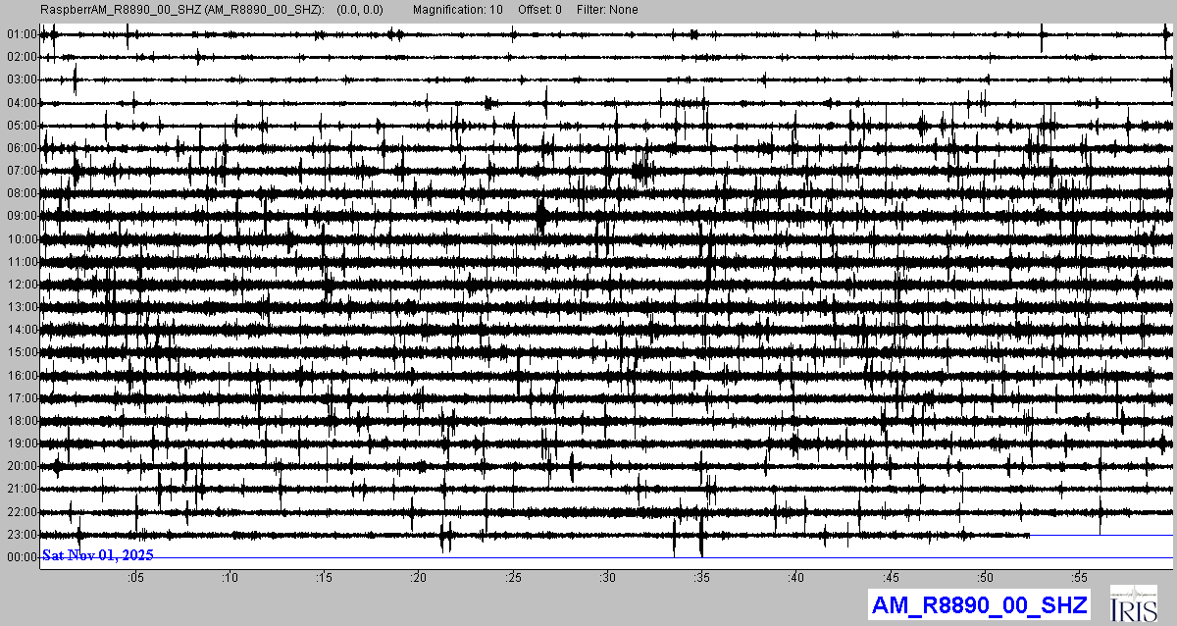This screenshot has width=1177, height=626.
Task: Select the 01:00 hour trace label
Action: pyautogui.click(x=21, y=34)
